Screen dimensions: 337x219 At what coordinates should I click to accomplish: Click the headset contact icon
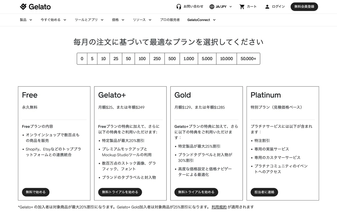pyautogui.click(x=179, y=6)
